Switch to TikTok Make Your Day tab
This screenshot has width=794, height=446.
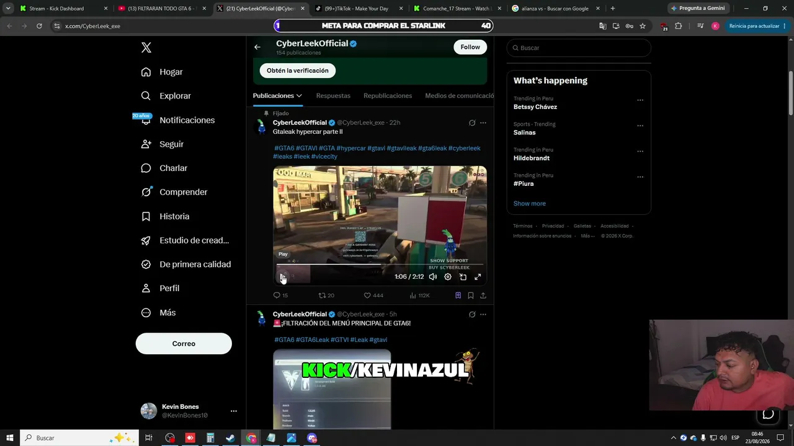[x=358, y=9]
